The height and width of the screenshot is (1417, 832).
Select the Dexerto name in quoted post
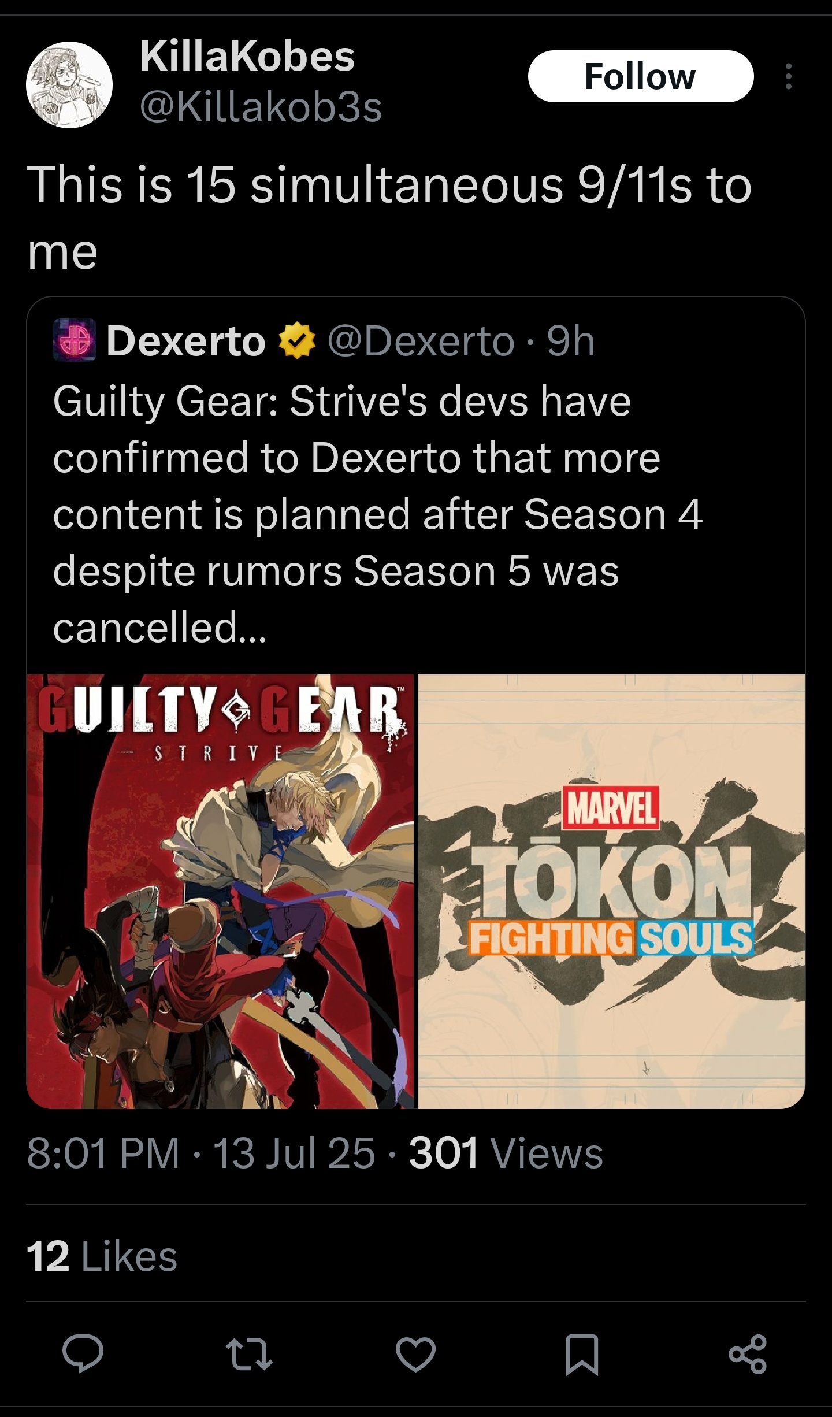click(186, 340)
